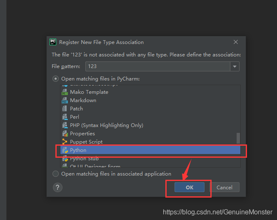Click the PyCharm logo icon in dialog title
This screenshot has width=277, height=220.
point(53,42)
